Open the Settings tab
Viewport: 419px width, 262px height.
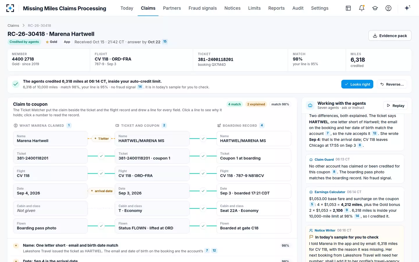[x=320, y=8]
